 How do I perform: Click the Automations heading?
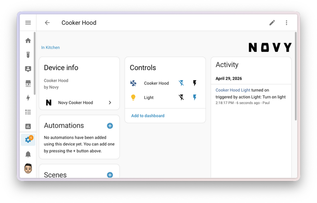click(x=64, y=126)
